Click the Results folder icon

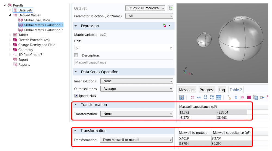[10, 5]
